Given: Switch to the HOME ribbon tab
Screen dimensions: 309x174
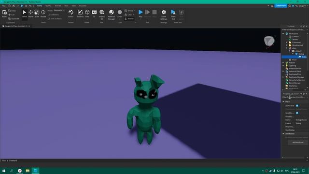Looking at the screenshot, I should tap(40, 6).
